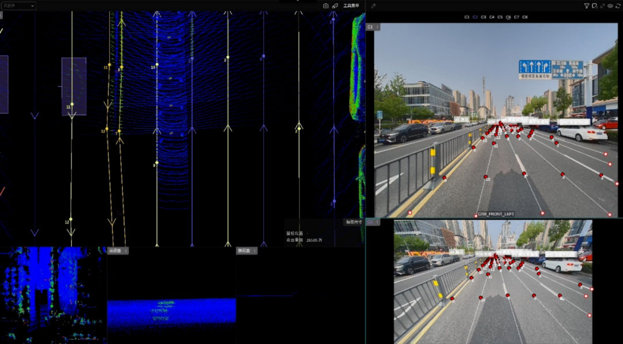
Task: Select the pencil edit tool above the camera panel
Action: pyautogui.click(x=373, y=5)
